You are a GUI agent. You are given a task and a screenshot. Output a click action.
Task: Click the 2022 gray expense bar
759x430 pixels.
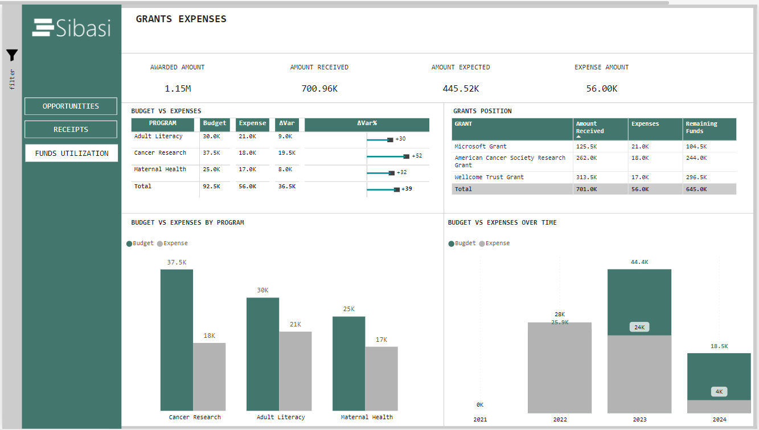point(560,368)
